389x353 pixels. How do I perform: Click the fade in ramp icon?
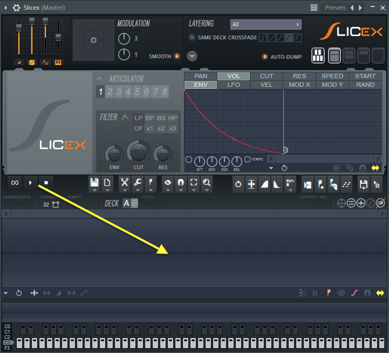click(264, 184)
